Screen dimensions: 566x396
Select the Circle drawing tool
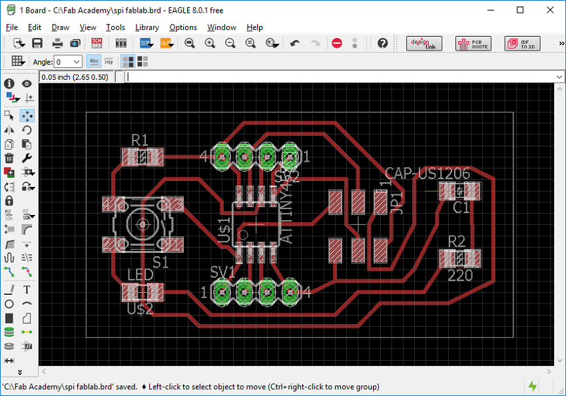[x=9, y=304]
